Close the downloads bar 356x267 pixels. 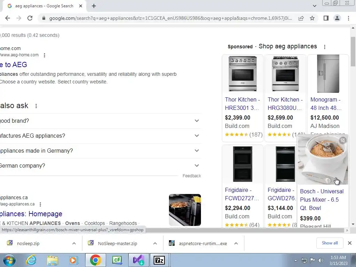coord(350,243)
